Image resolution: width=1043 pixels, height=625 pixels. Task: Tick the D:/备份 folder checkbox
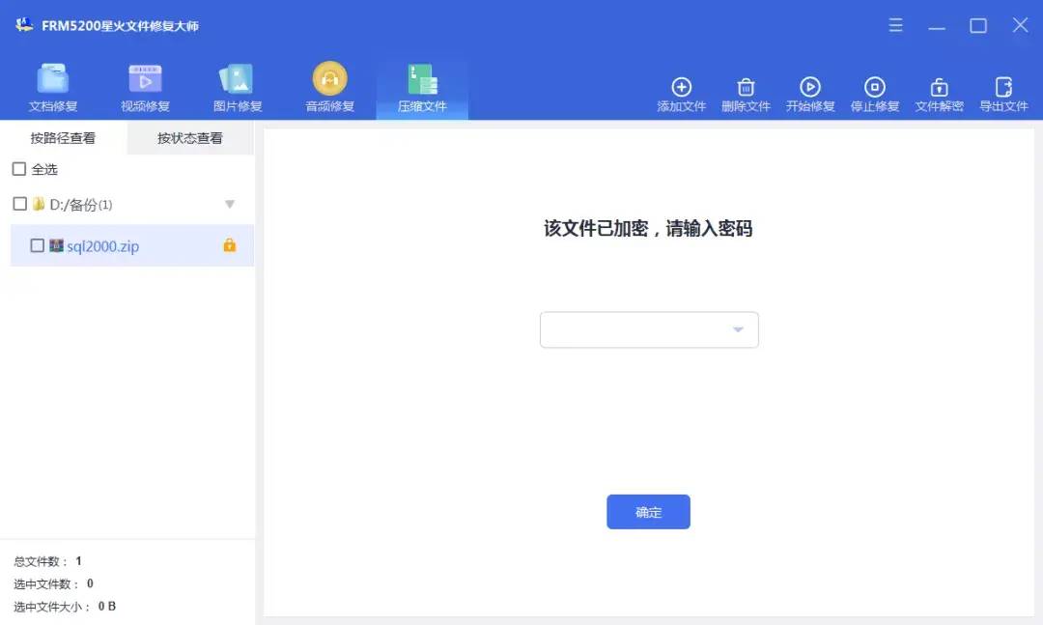tap(20, 204)
